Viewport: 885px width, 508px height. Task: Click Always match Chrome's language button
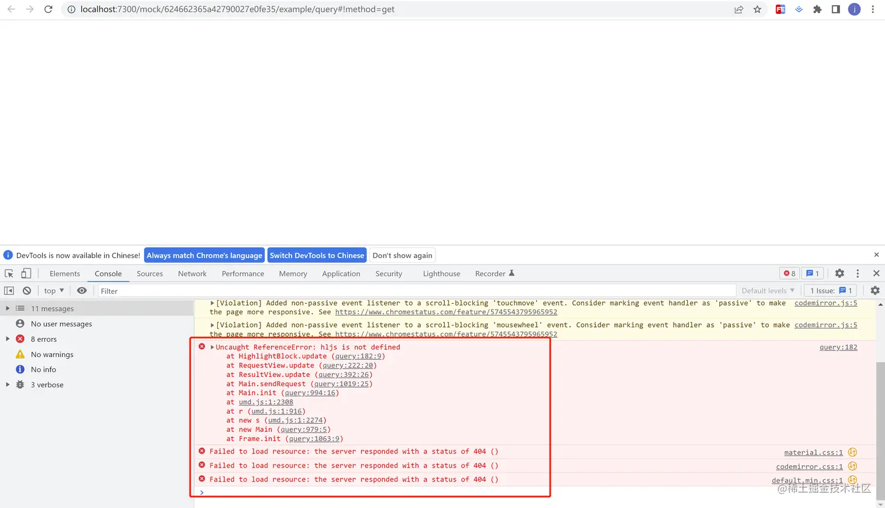[x=204, y=255]
